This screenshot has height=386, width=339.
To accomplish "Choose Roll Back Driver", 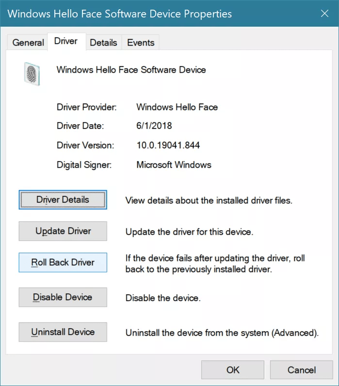I will pos(63,262).
